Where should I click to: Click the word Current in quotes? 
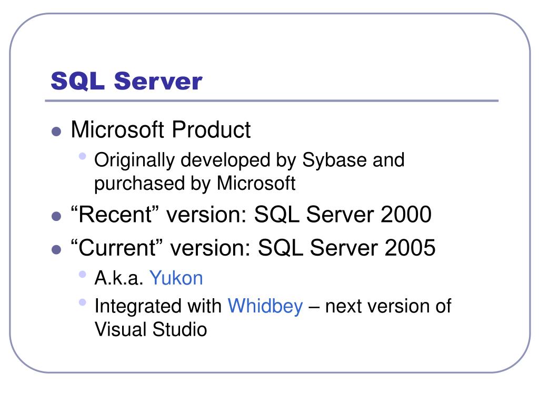click(116, 248)
